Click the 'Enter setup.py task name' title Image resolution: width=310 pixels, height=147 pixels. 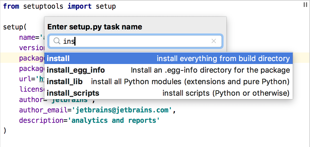(94, 27)
